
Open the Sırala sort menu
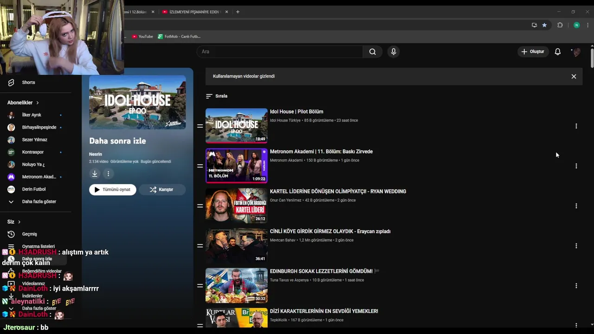pyautogui.click(x=217, y=96)
